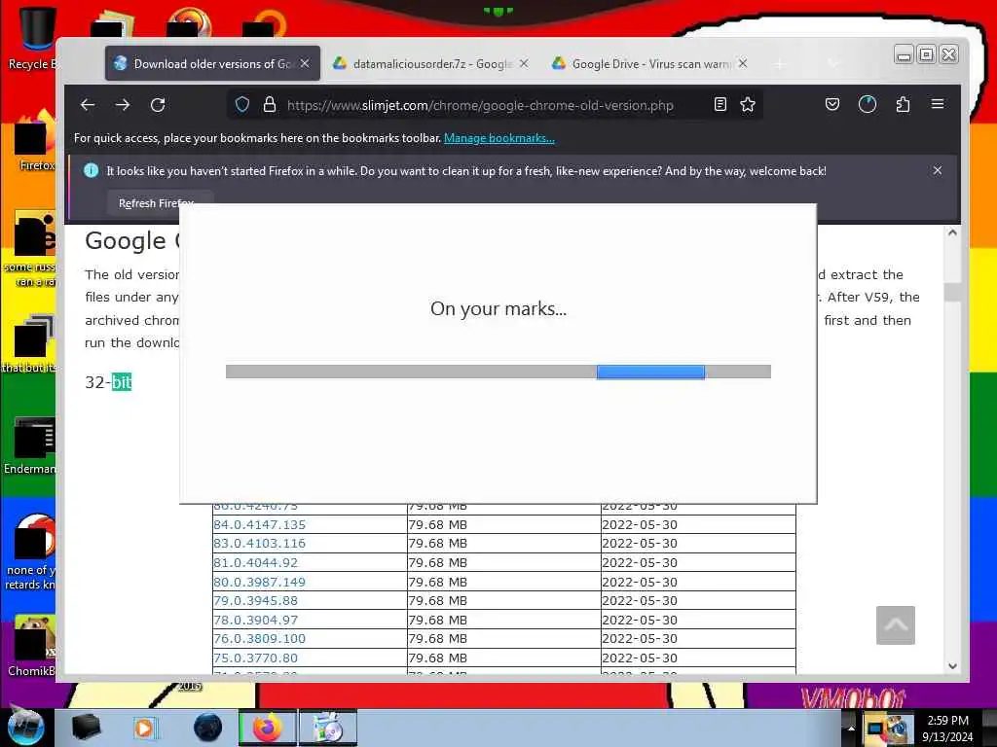The width and height of the screenshot is (997, 747).
Task: Click the scrollbar up arrow
Action: point(952,232)
